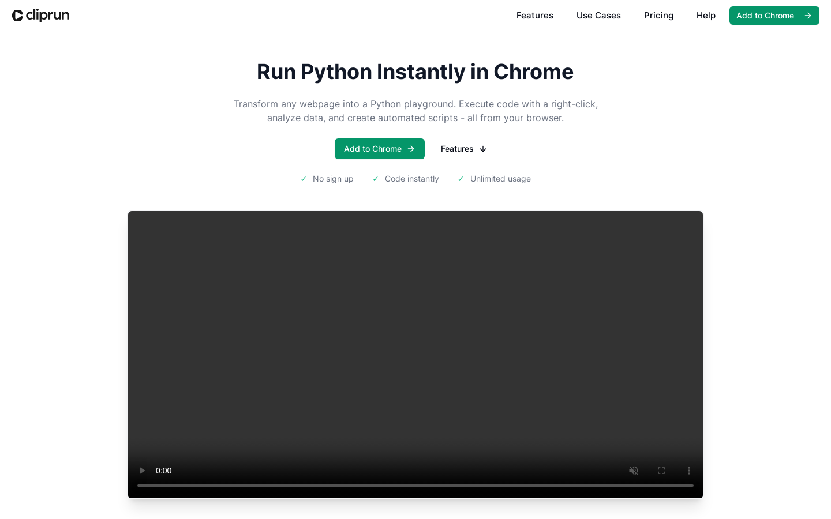831x519 pixels.
Task: Open the Features nav menu item
Action: coord(534,16)
